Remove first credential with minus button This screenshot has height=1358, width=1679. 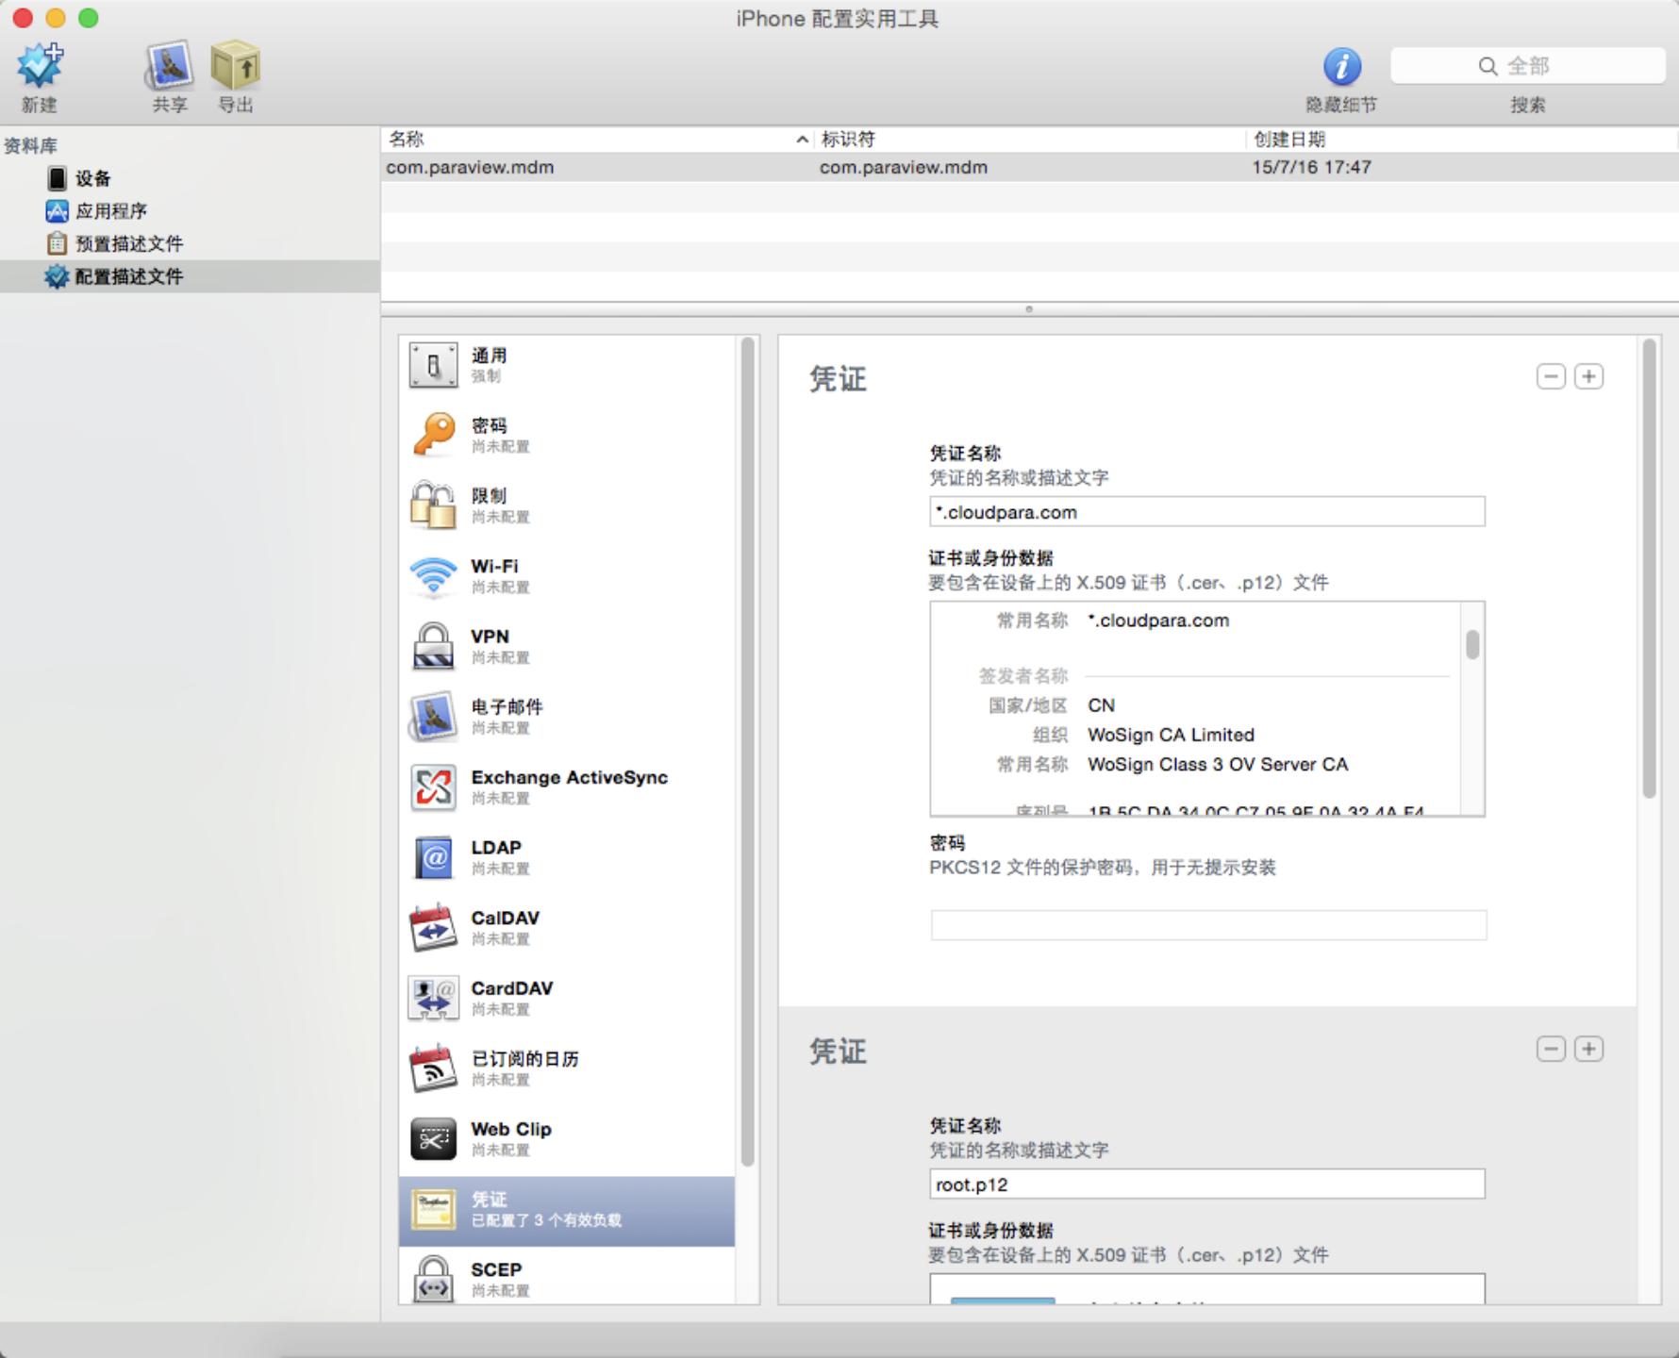[1551, 377]
